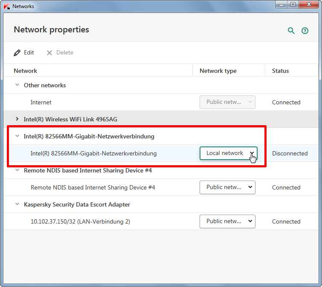Open Remote NDIS network type dropdown
This screenshot has width=322, height=287.
coord(227,187)
